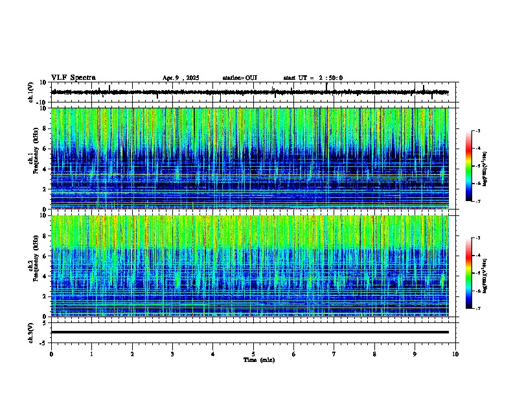Click the ch.1 color scale bar
The image size is (513, 397).
click(x=469, y=166)
